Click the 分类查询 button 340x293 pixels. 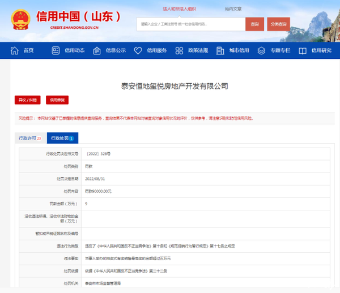278,24
